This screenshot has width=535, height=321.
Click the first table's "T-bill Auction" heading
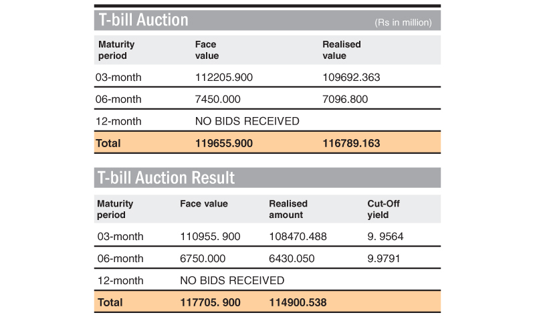pyautogui.click(x=143, y=20)
